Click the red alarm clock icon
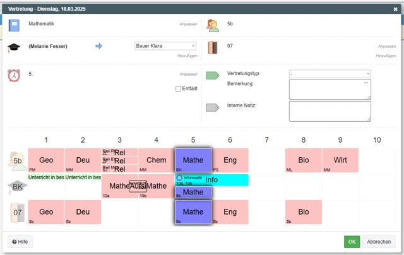The image size is (404, 255). [14, 75]
